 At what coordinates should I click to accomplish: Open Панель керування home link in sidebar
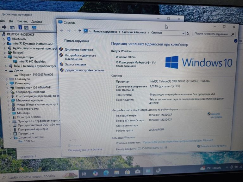(x=77, y=41)
